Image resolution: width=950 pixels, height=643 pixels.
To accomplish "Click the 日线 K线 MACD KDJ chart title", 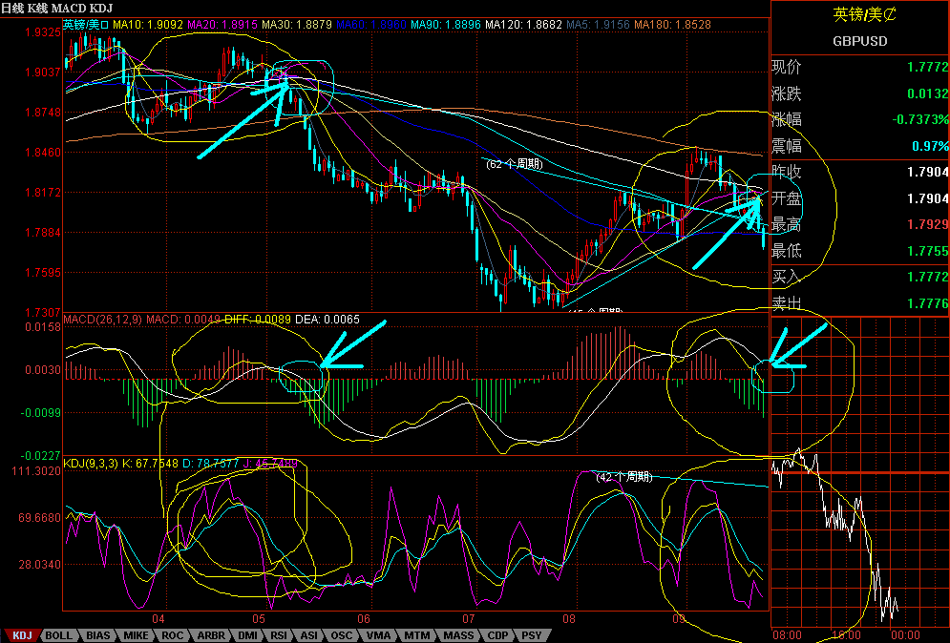I will click(x=56, y=9).
